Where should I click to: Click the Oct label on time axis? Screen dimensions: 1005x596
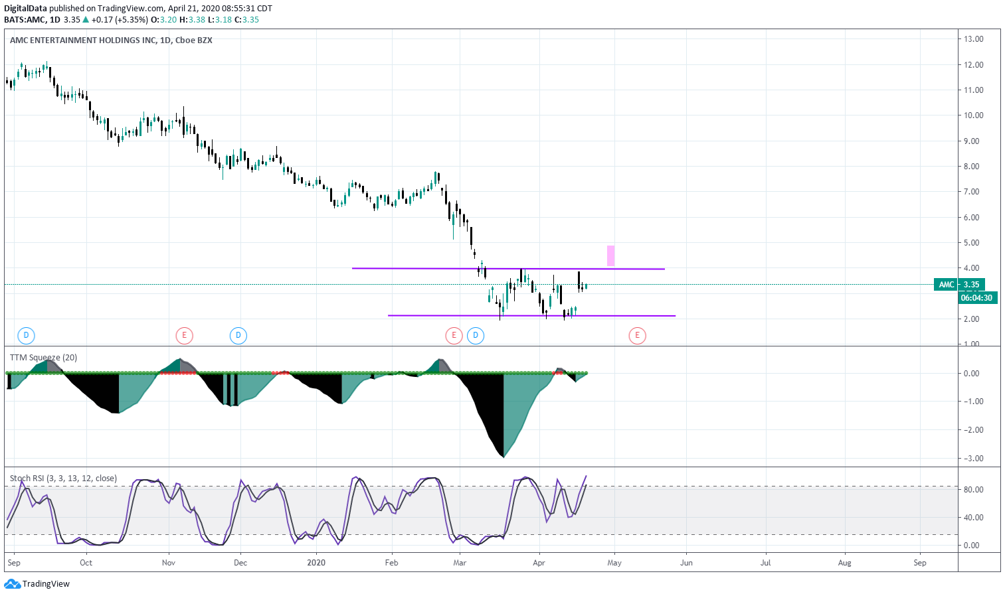point(86,563)
